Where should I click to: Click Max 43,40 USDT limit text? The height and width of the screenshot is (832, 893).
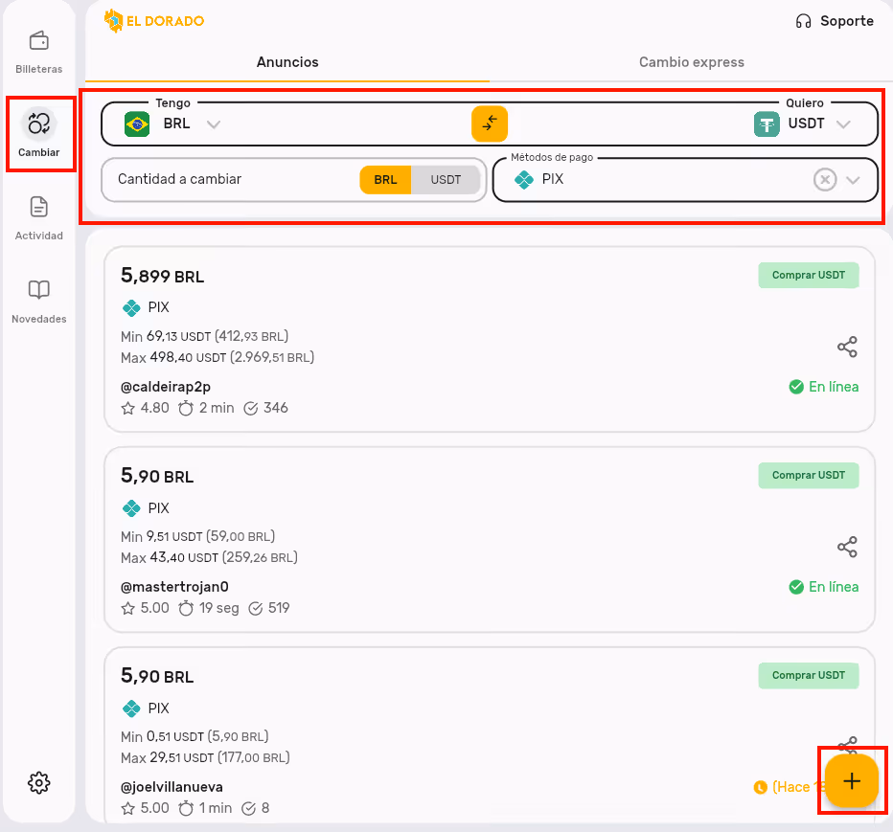coord(209,558)
